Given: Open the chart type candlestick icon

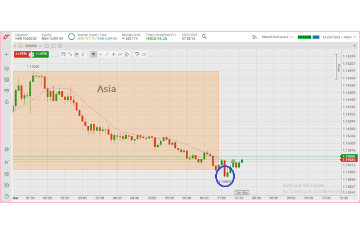Looking at the screenshot, I should (x=77, y=54).
